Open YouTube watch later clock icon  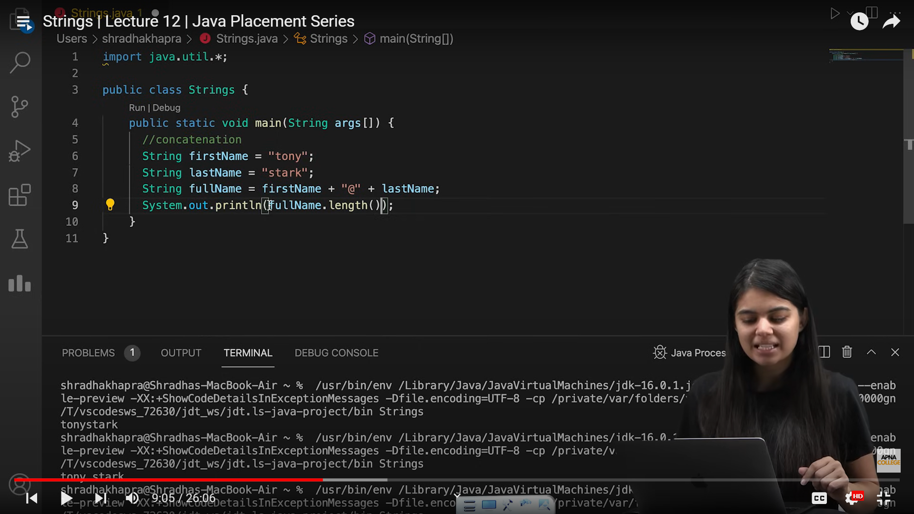859,21
